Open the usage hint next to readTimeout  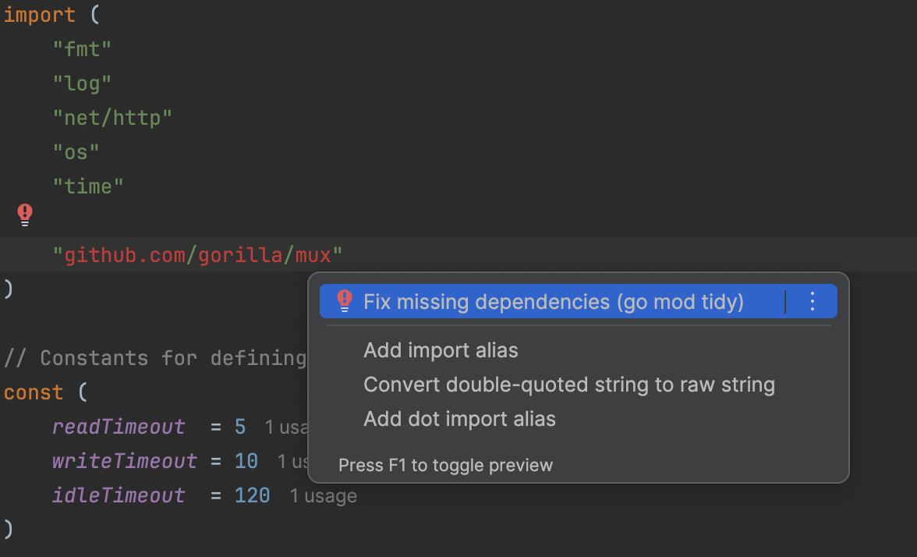(x=287, y=428)
